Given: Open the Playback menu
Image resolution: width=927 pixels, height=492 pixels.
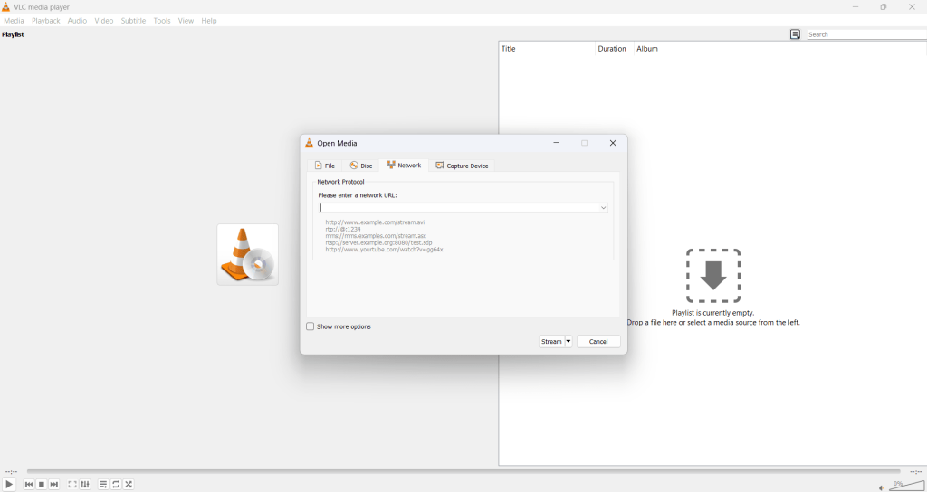Looking at the screenshot, I should 45,21.
